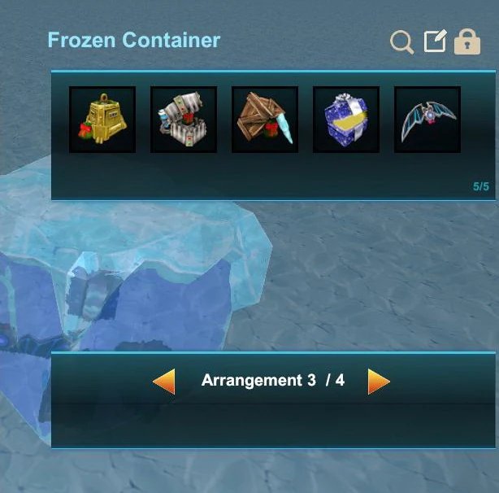This screenshot has width=499, height=493.
Task: Choose the blue star gift box
Action: coord(346,120)
